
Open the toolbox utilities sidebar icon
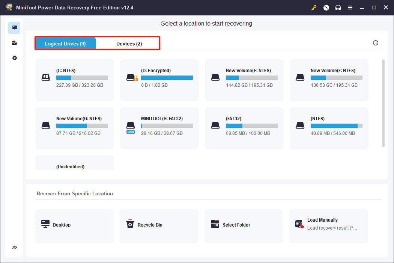(x=15, y=43)
